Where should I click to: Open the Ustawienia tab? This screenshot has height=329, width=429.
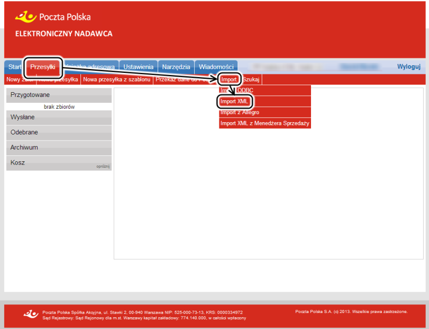[x=138, y=67]
